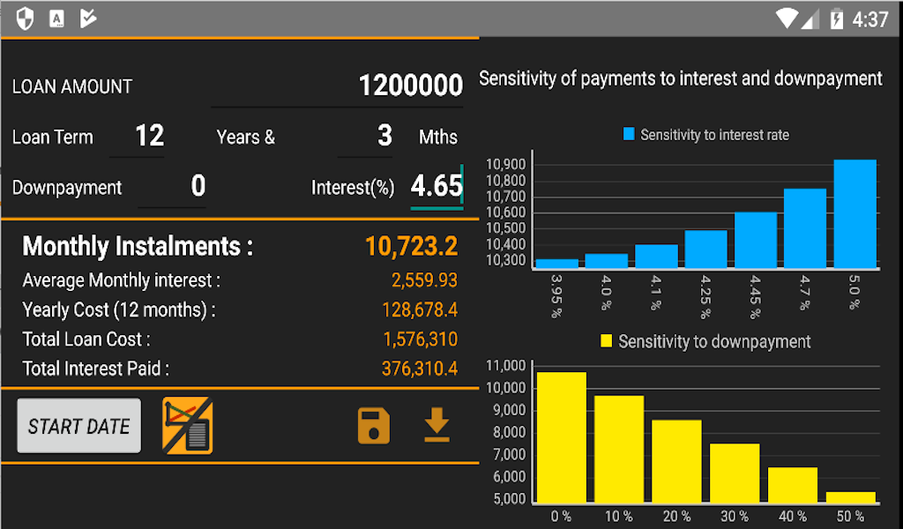This screenshot has height=529, width=903.
Task: Tap the shield icon in status bar
Action: pyautogui.click(x=25, y=19)
